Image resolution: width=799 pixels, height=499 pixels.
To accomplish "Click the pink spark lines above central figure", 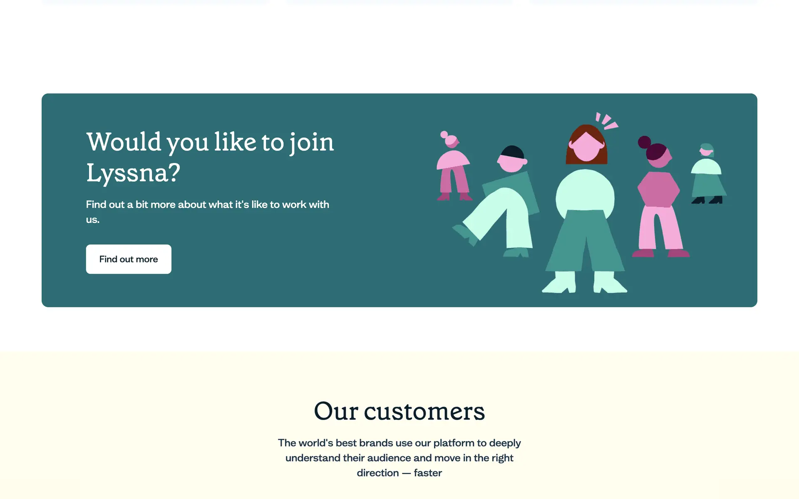I will [x=607, y=121].
